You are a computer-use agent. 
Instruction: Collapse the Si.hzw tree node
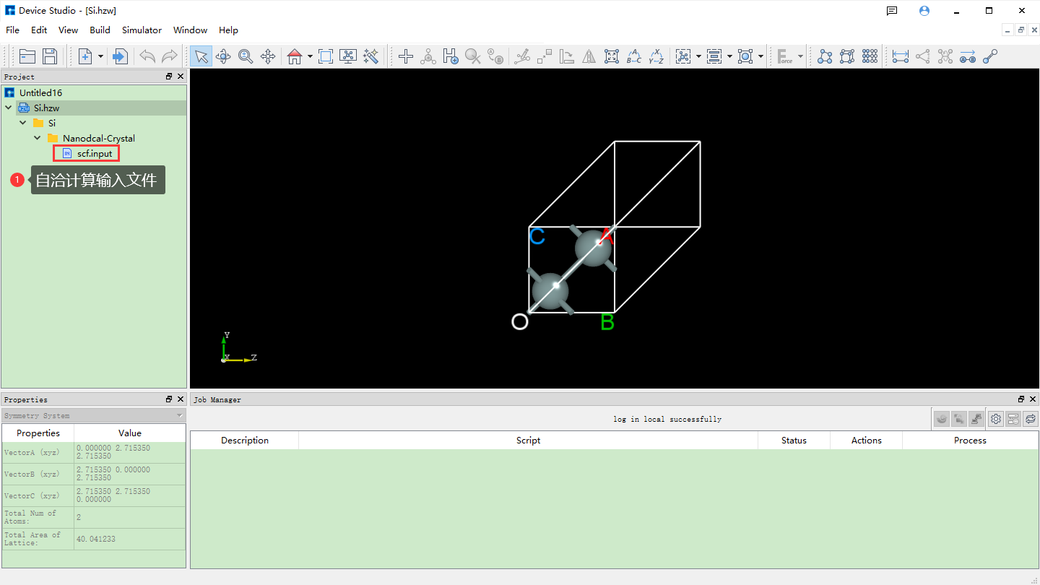[x=9, y=108]
